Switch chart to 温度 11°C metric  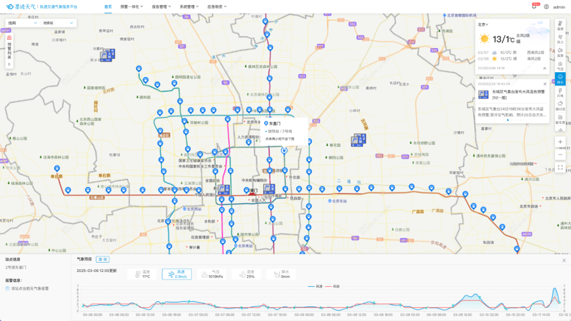142,274
